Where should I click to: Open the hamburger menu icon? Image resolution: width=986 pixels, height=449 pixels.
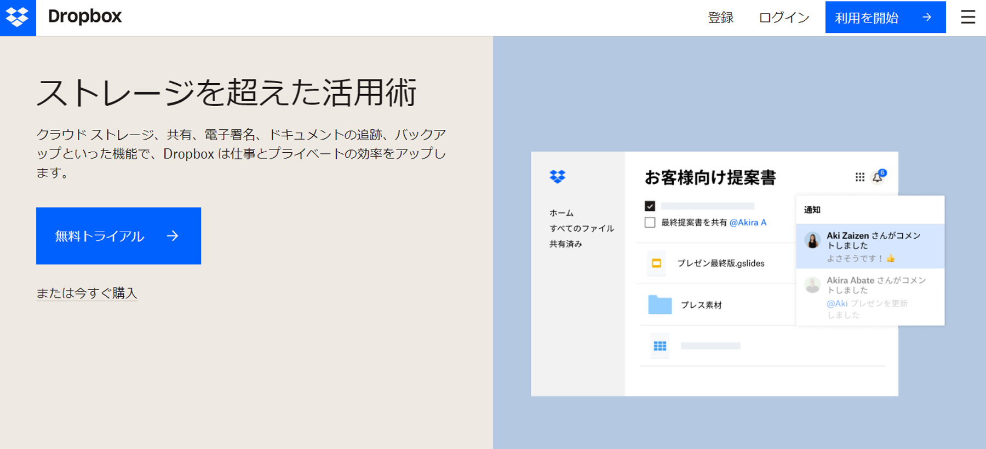[x=968, y=17]
